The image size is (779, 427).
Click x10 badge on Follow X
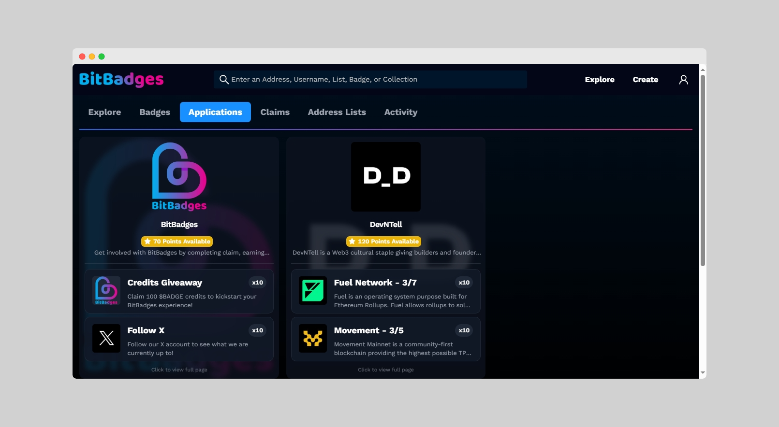point(258,330)
